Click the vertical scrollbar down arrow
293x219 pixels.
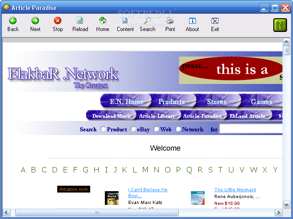pos(287,205)
